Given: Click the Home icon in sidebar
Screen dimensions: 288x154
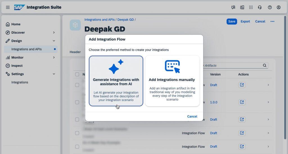Looking at the screenshot, I should 8,24.
